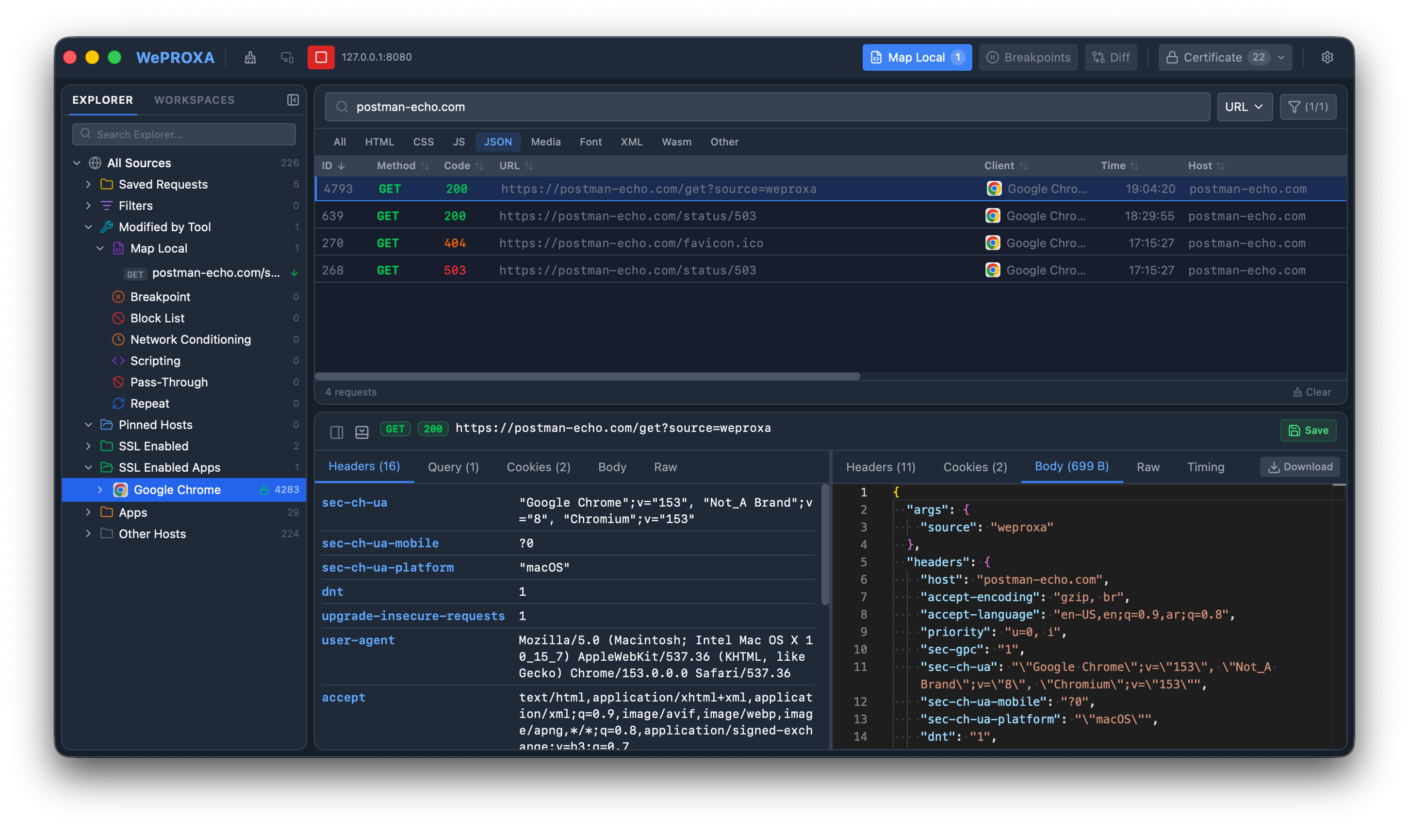Select request 268 with status 503
Image resolution: width=1409 pixels, height=829 pixels.
click(x=830, y=271)
